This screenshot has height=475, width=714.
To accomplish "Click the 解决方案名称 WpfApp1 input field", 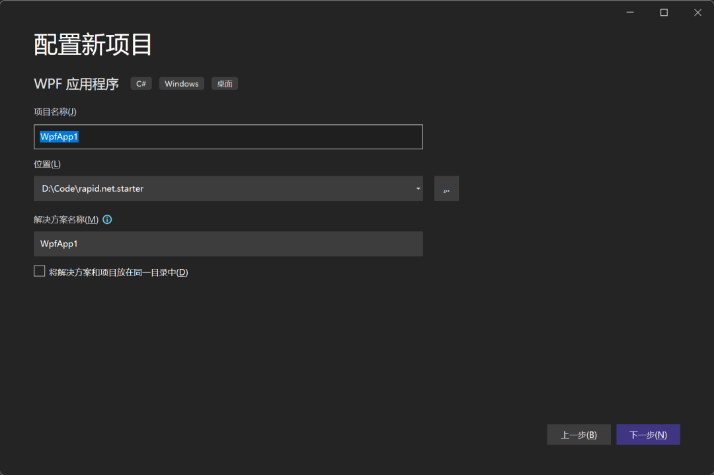I will (x=228, y=244).
